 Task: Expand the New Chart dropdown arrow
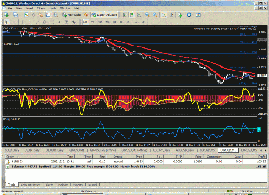point(10,15)
